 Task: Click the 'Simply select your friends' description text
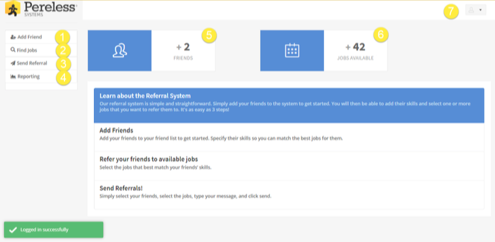click(185, 196)
